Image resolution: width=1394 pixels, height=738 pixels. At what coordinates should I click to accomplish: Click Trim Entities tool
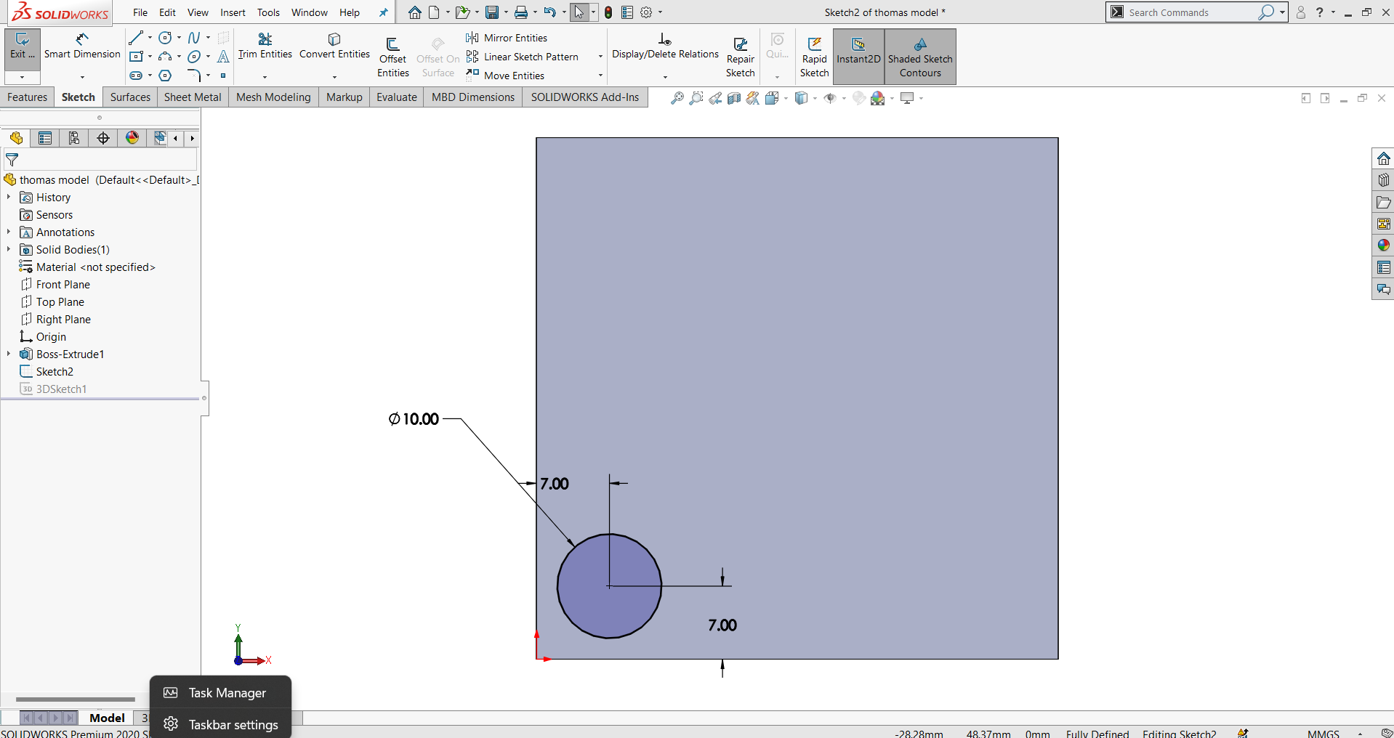pos(265,46)
